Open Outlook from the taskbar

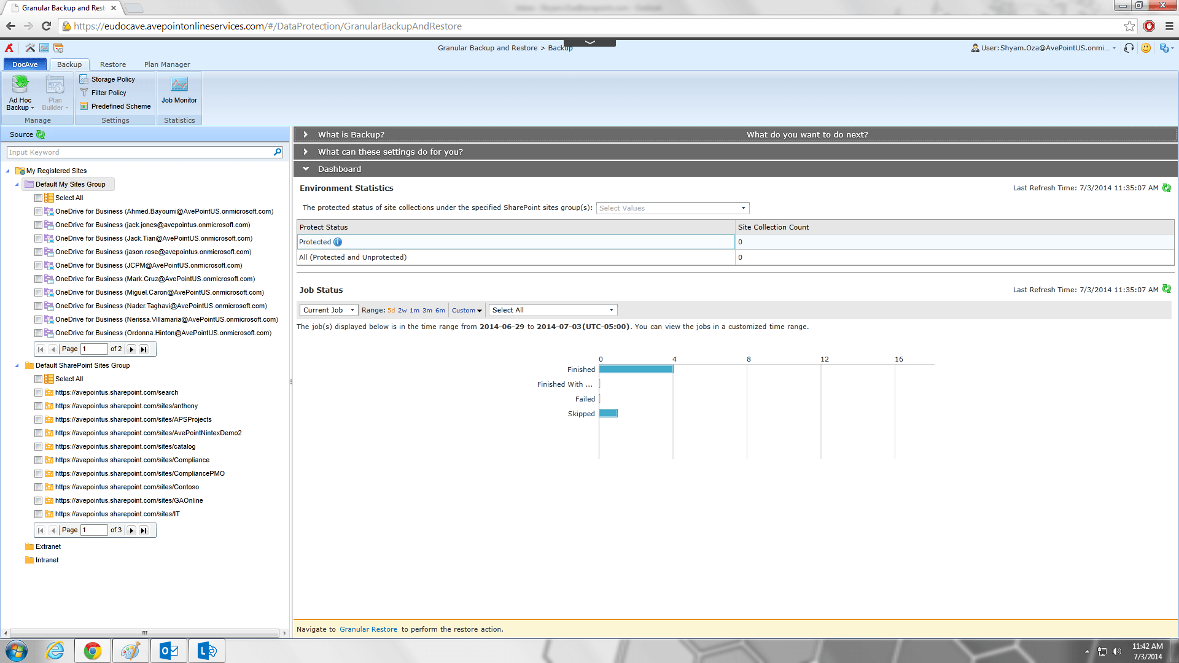(x=169, y=651)
